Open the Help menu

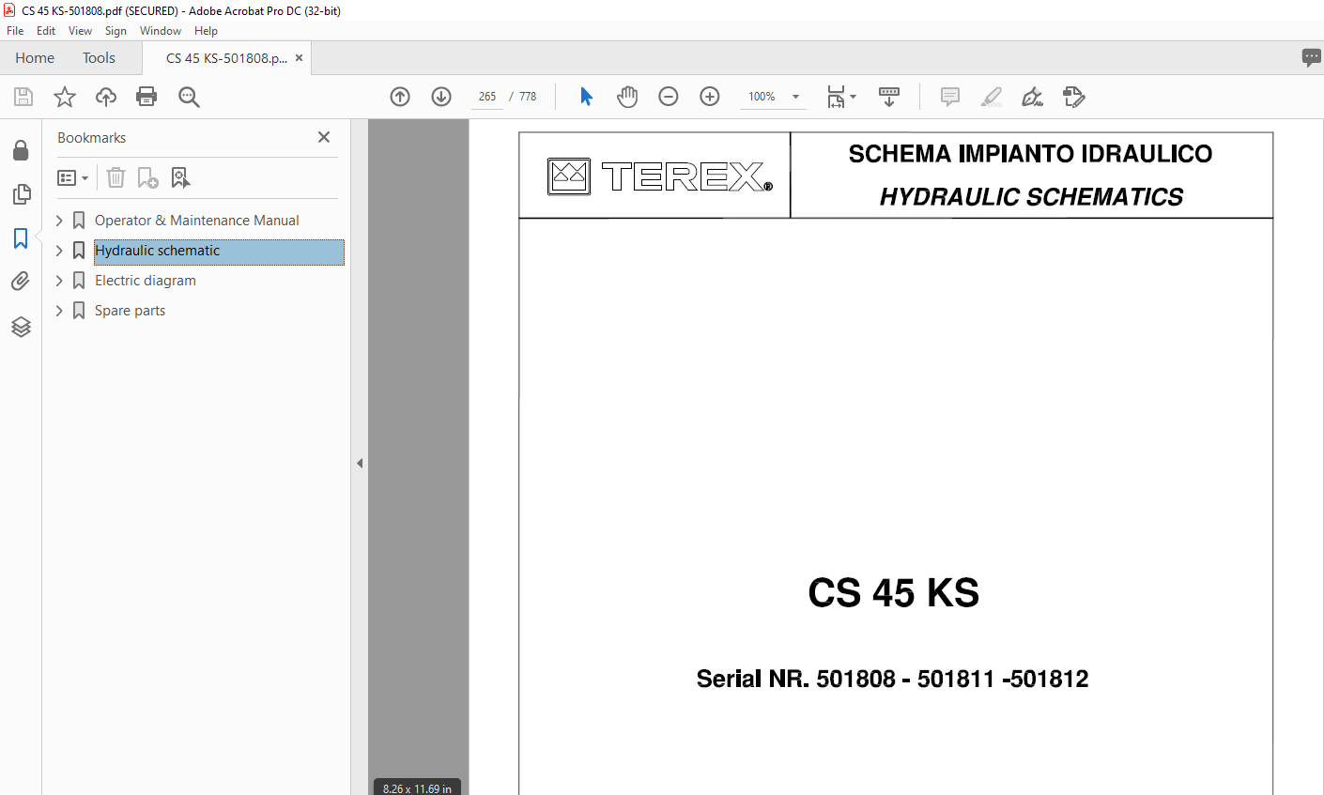pos(206,31)
